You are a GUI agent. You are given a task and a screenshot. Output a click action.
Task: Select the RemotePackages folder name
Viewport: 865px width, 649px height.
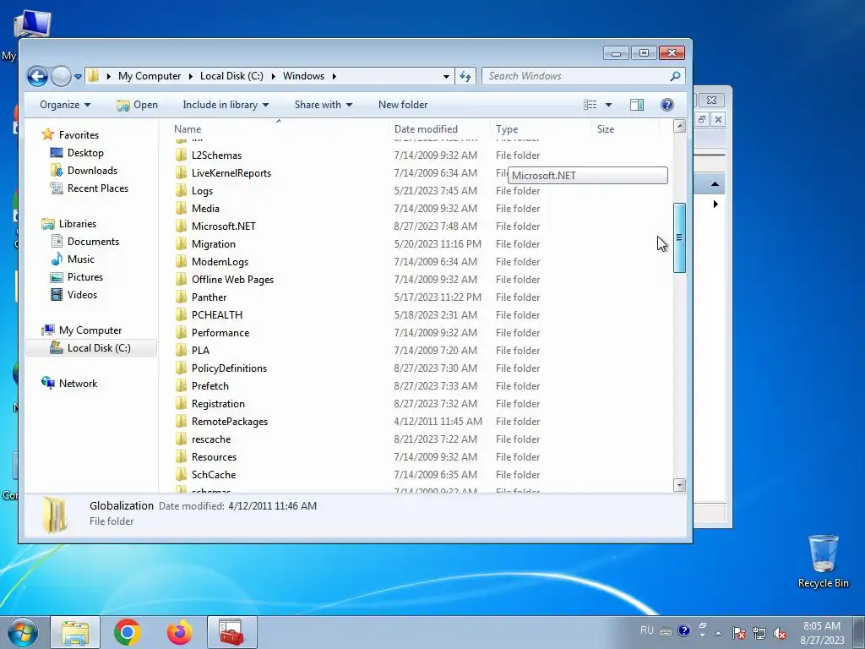coord(230,422)
